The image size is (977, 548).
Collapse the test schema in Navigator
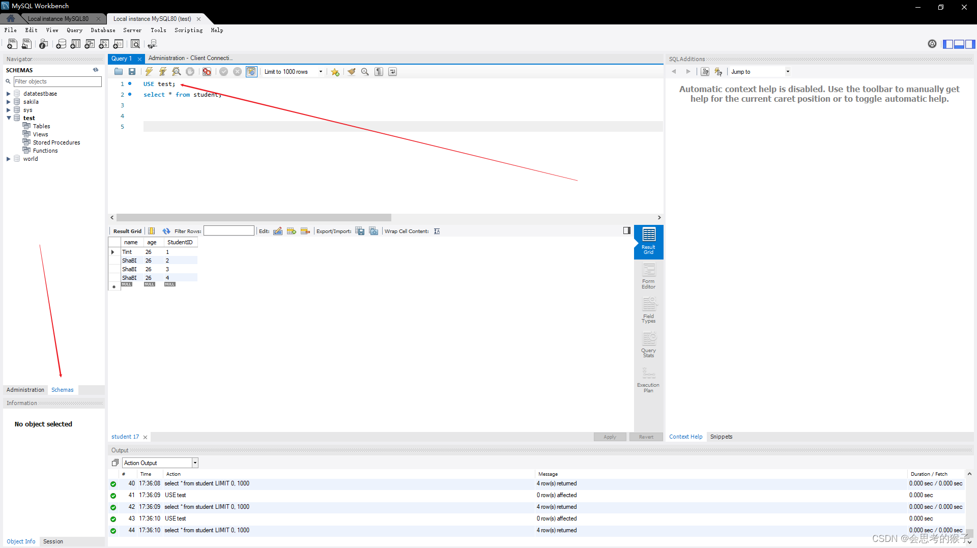pyautogui.click(x=9, y=118)
